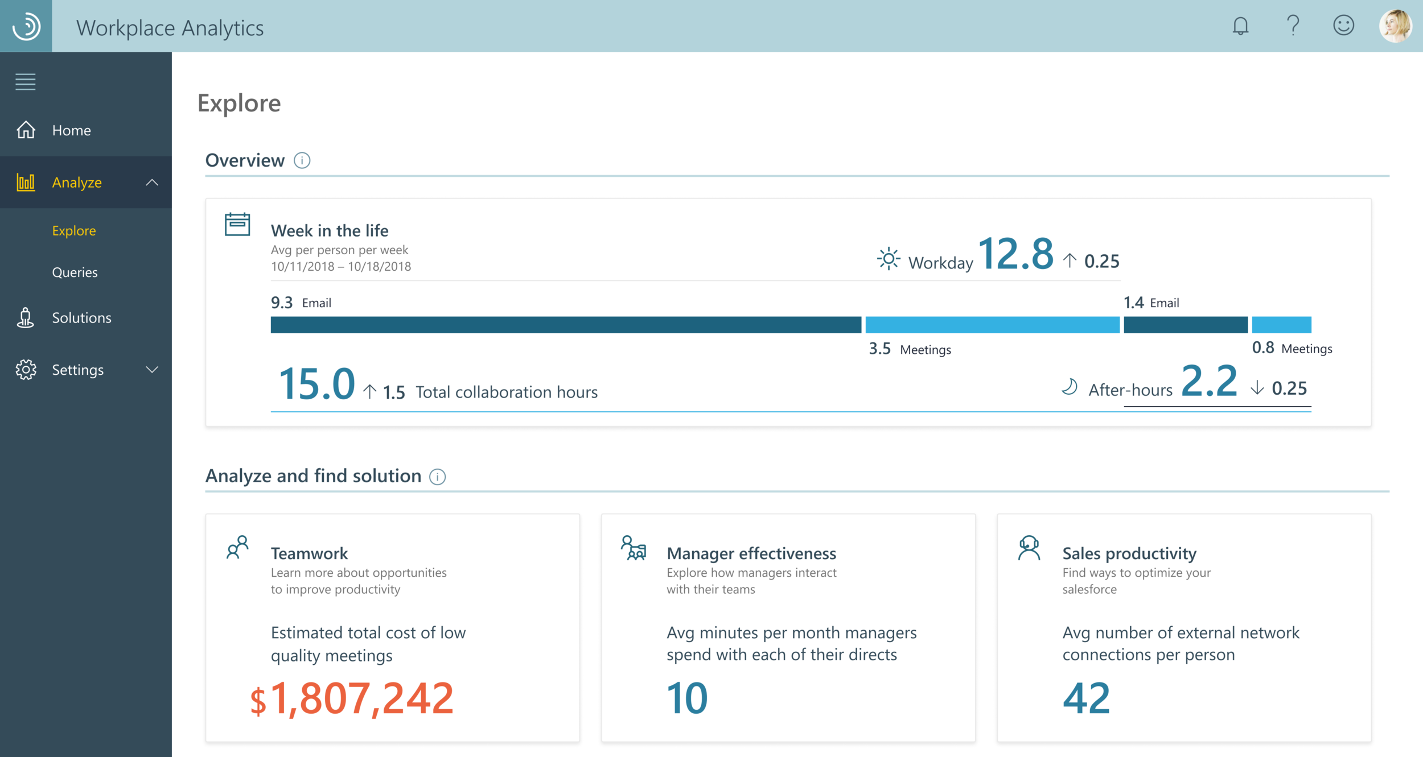Select Explore under Analyze
This screenshot has height=757, width=1423.
click(x=74, y=231)
